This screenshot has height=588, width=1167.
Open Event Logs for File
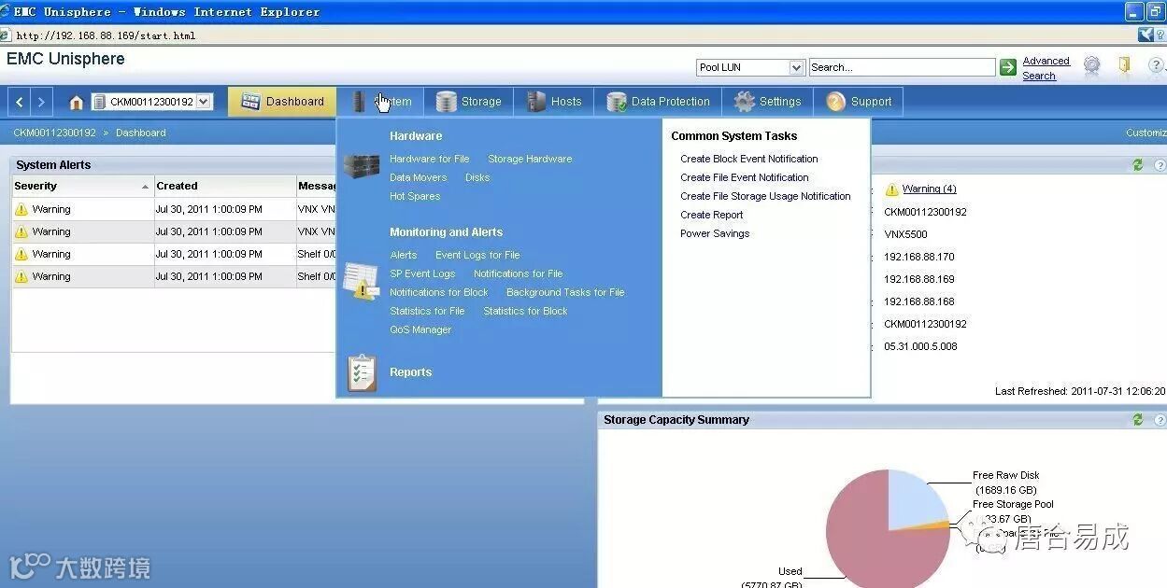[x=477, y=255]
